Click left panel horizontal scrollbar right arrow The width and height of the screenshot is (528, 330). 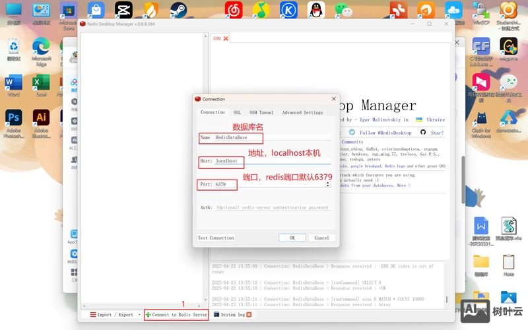tap(199, 306)
